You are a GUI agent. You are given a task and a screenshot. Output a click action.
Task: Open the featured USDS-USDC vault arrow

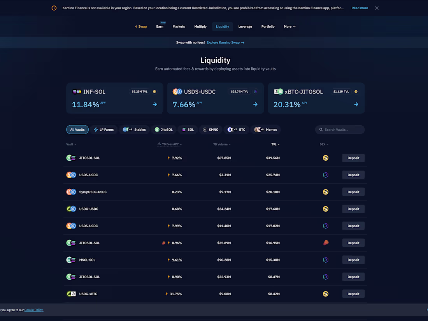click(255, 104)
